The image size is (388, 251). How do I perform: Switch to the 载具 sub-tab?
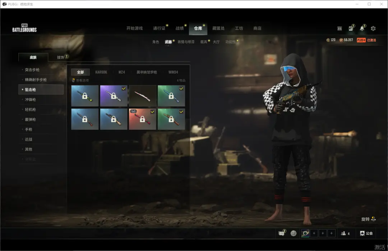point(204,42)
